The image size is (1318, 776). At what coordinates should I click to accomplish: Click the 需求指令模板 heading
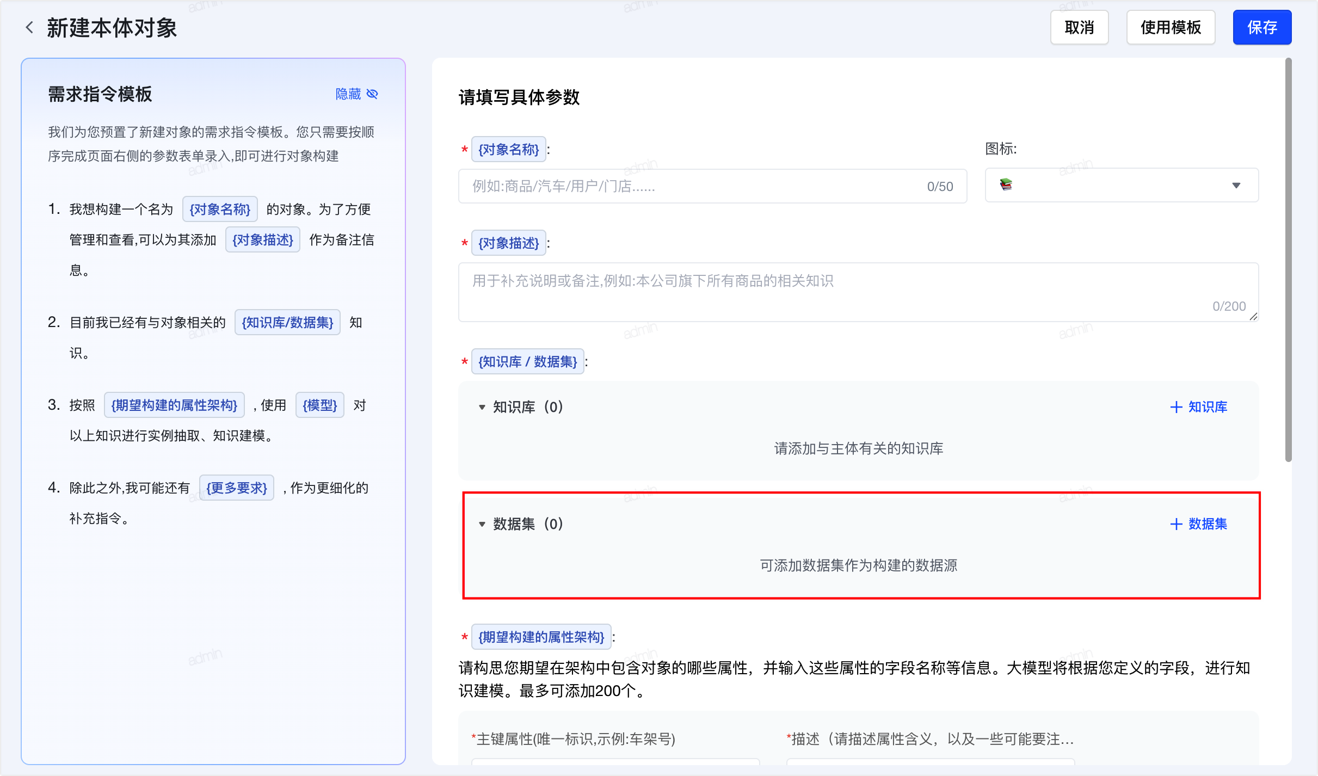point(100,94)
